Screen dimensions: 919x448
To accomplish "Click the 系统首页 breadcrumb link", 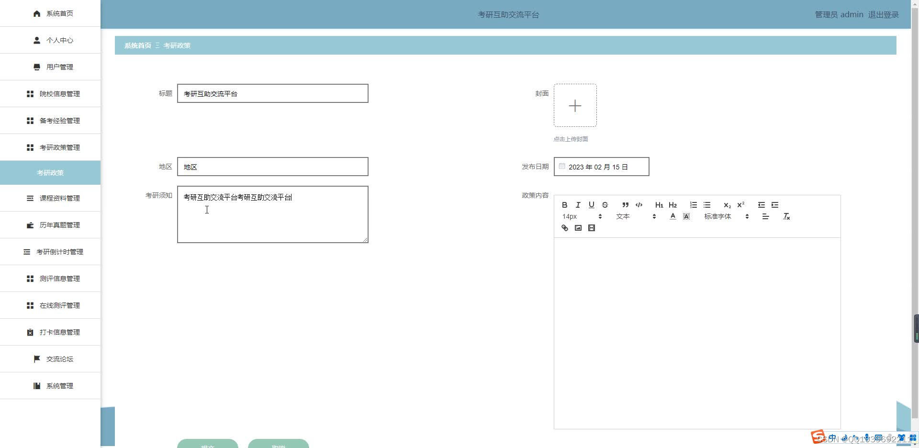I will pos(138,45).
